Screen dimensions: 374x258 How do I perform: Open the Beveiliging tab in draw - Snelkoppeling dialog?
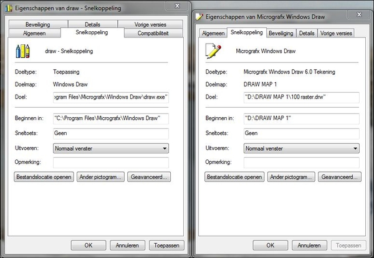point(38,24)
